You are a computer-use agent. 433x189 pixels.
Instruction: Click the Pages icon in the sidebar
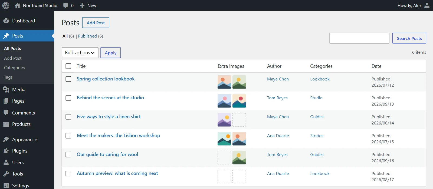(x=6, y=101)
